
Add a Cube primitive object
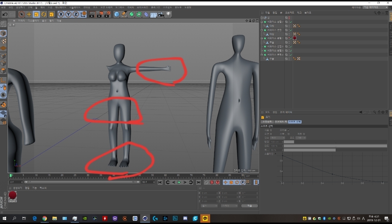pos(117,14)
